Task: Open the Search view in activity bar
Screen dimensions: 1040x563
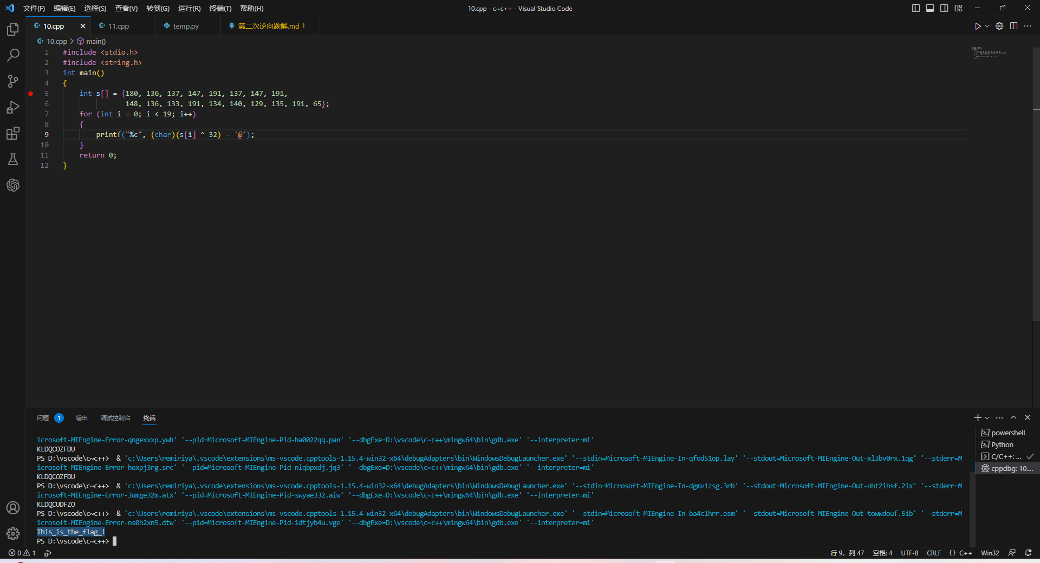Action: pos(13,55)
